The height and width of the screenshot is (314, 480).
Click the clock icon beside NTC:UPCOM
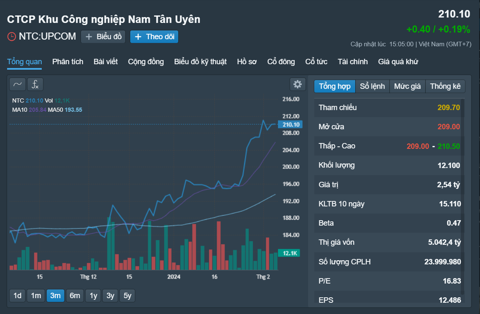click(x=12, y=36)
